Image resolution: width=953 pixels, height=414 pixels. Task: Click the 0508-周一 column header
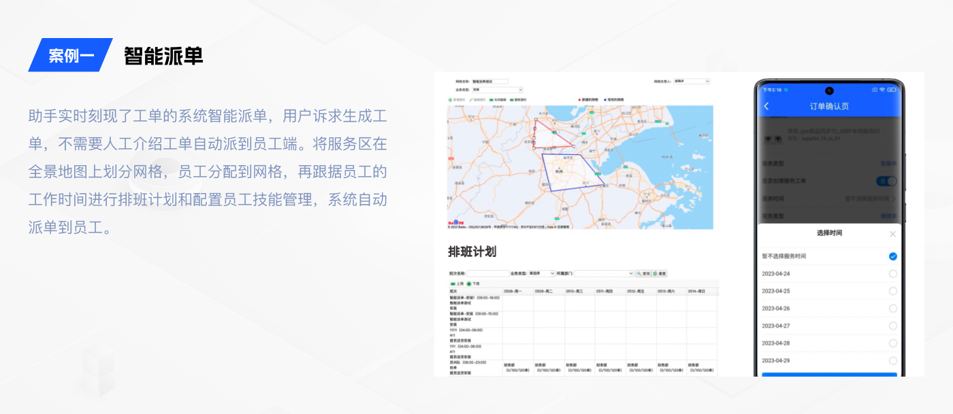(x=518, y=291)
